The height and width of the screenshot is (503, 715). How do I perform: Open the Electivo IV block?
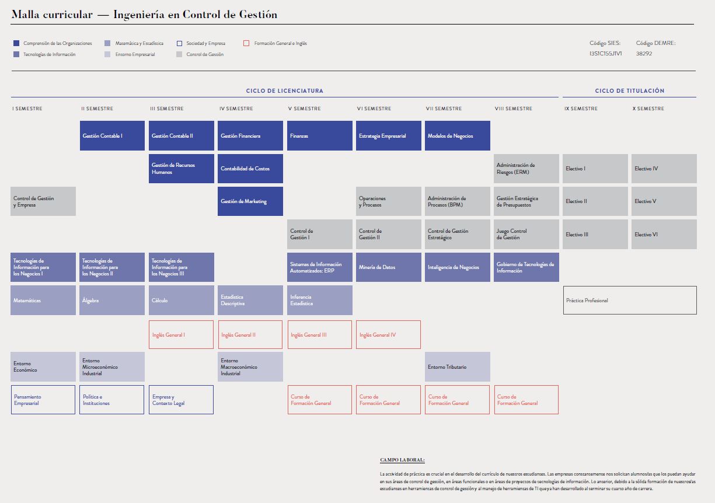coord(664,169)
